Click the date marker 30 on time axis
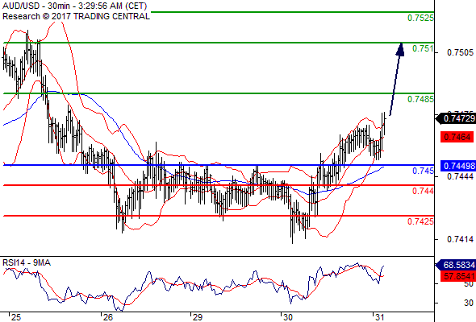Image resolution: width=476 pixels, height=322 pixels. [288, 317]
